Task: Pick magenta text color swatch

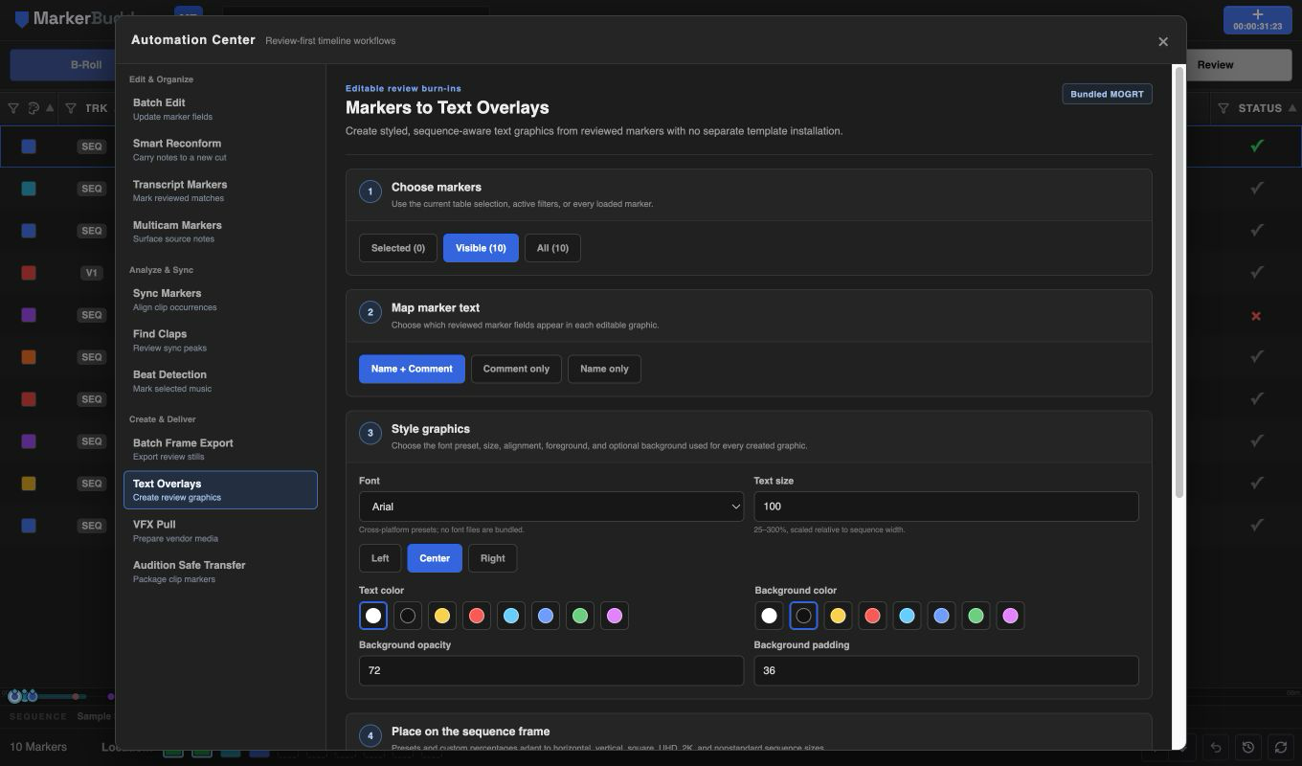Action: pyautogui.click(x=615, y=616)
